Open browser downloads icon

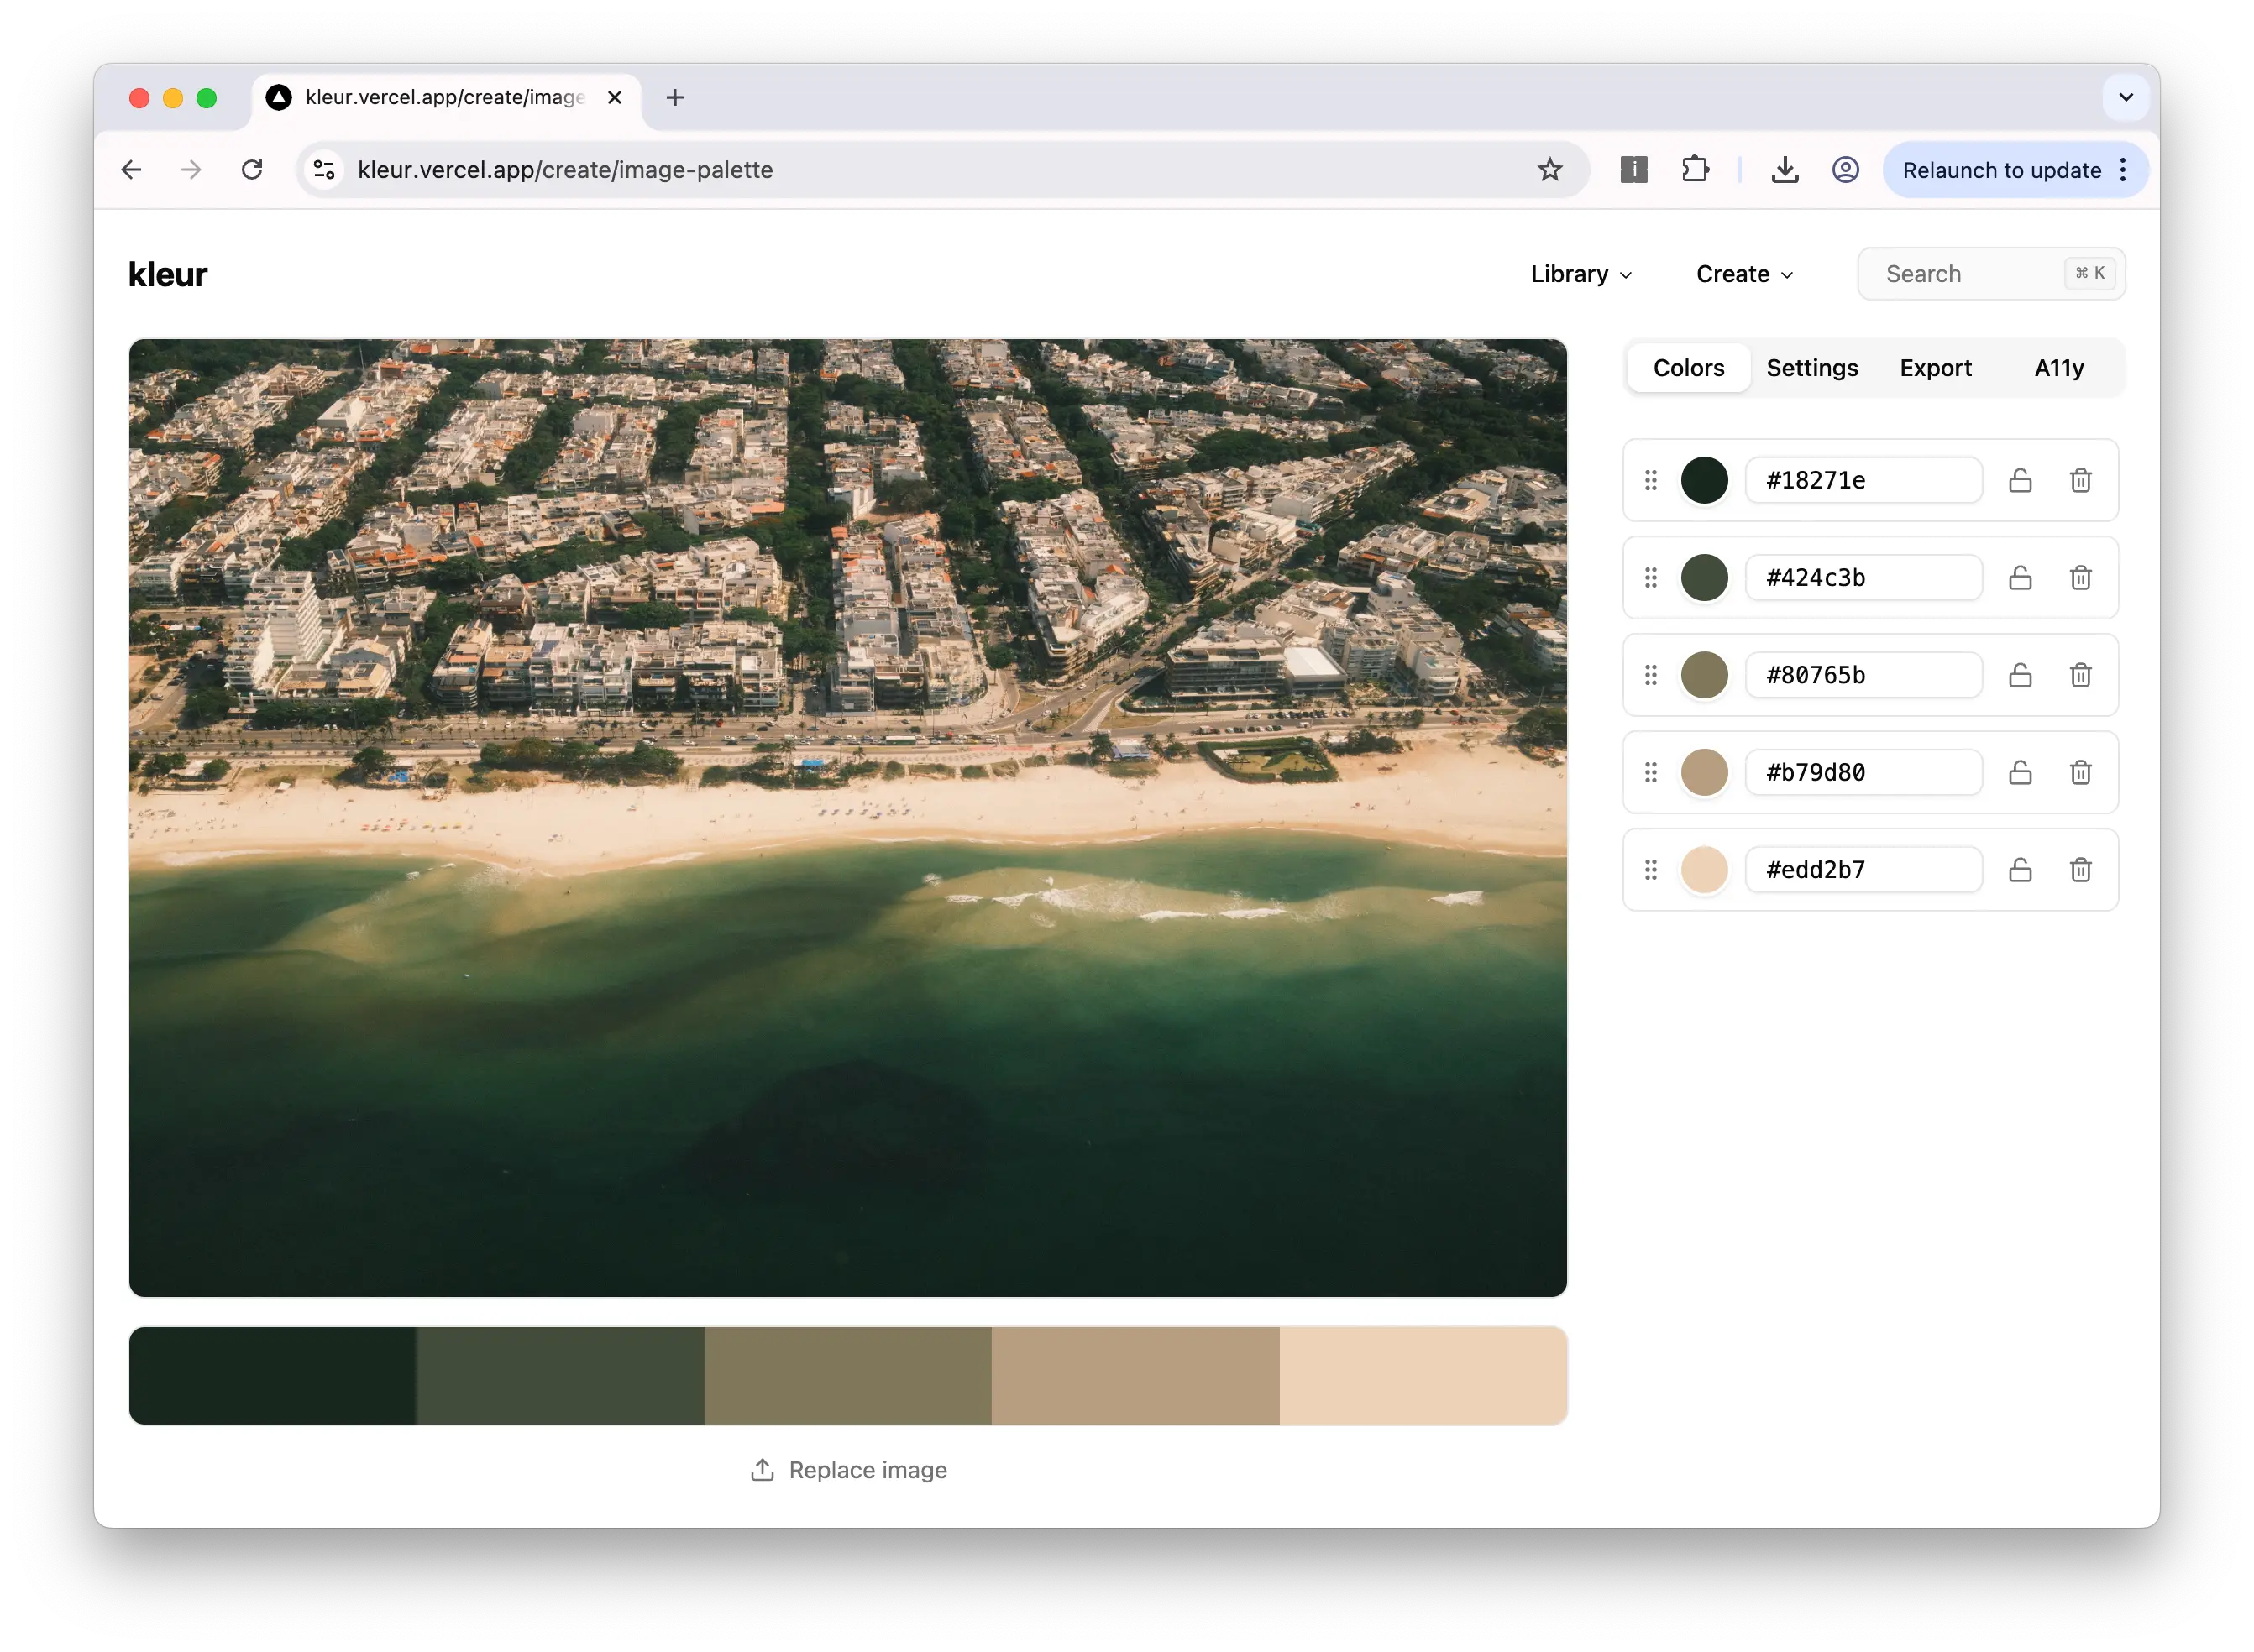coord(1785,170)
